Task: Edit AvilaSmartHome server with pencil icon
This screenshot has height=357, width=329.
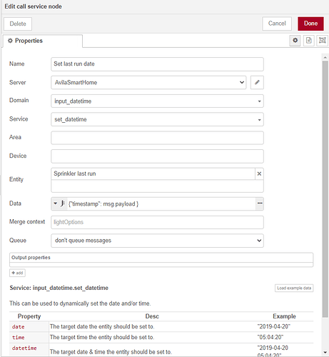Action: point(257,82)
